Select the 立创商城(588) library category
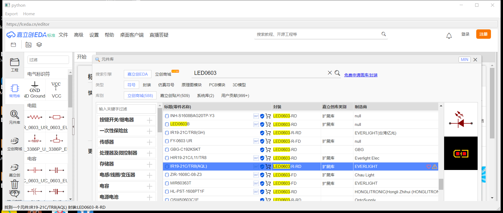The image size is (503, 213). pos(140,95)
